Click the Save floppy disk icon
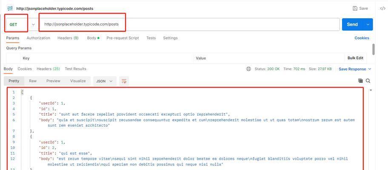Screen dimensions: 388x170 [x=355, y=8]
